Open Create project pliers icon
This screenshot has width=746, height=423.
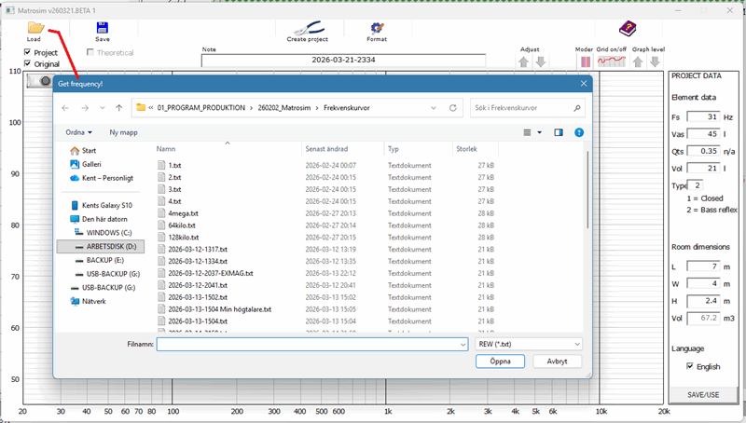click(x=309, y=28)
